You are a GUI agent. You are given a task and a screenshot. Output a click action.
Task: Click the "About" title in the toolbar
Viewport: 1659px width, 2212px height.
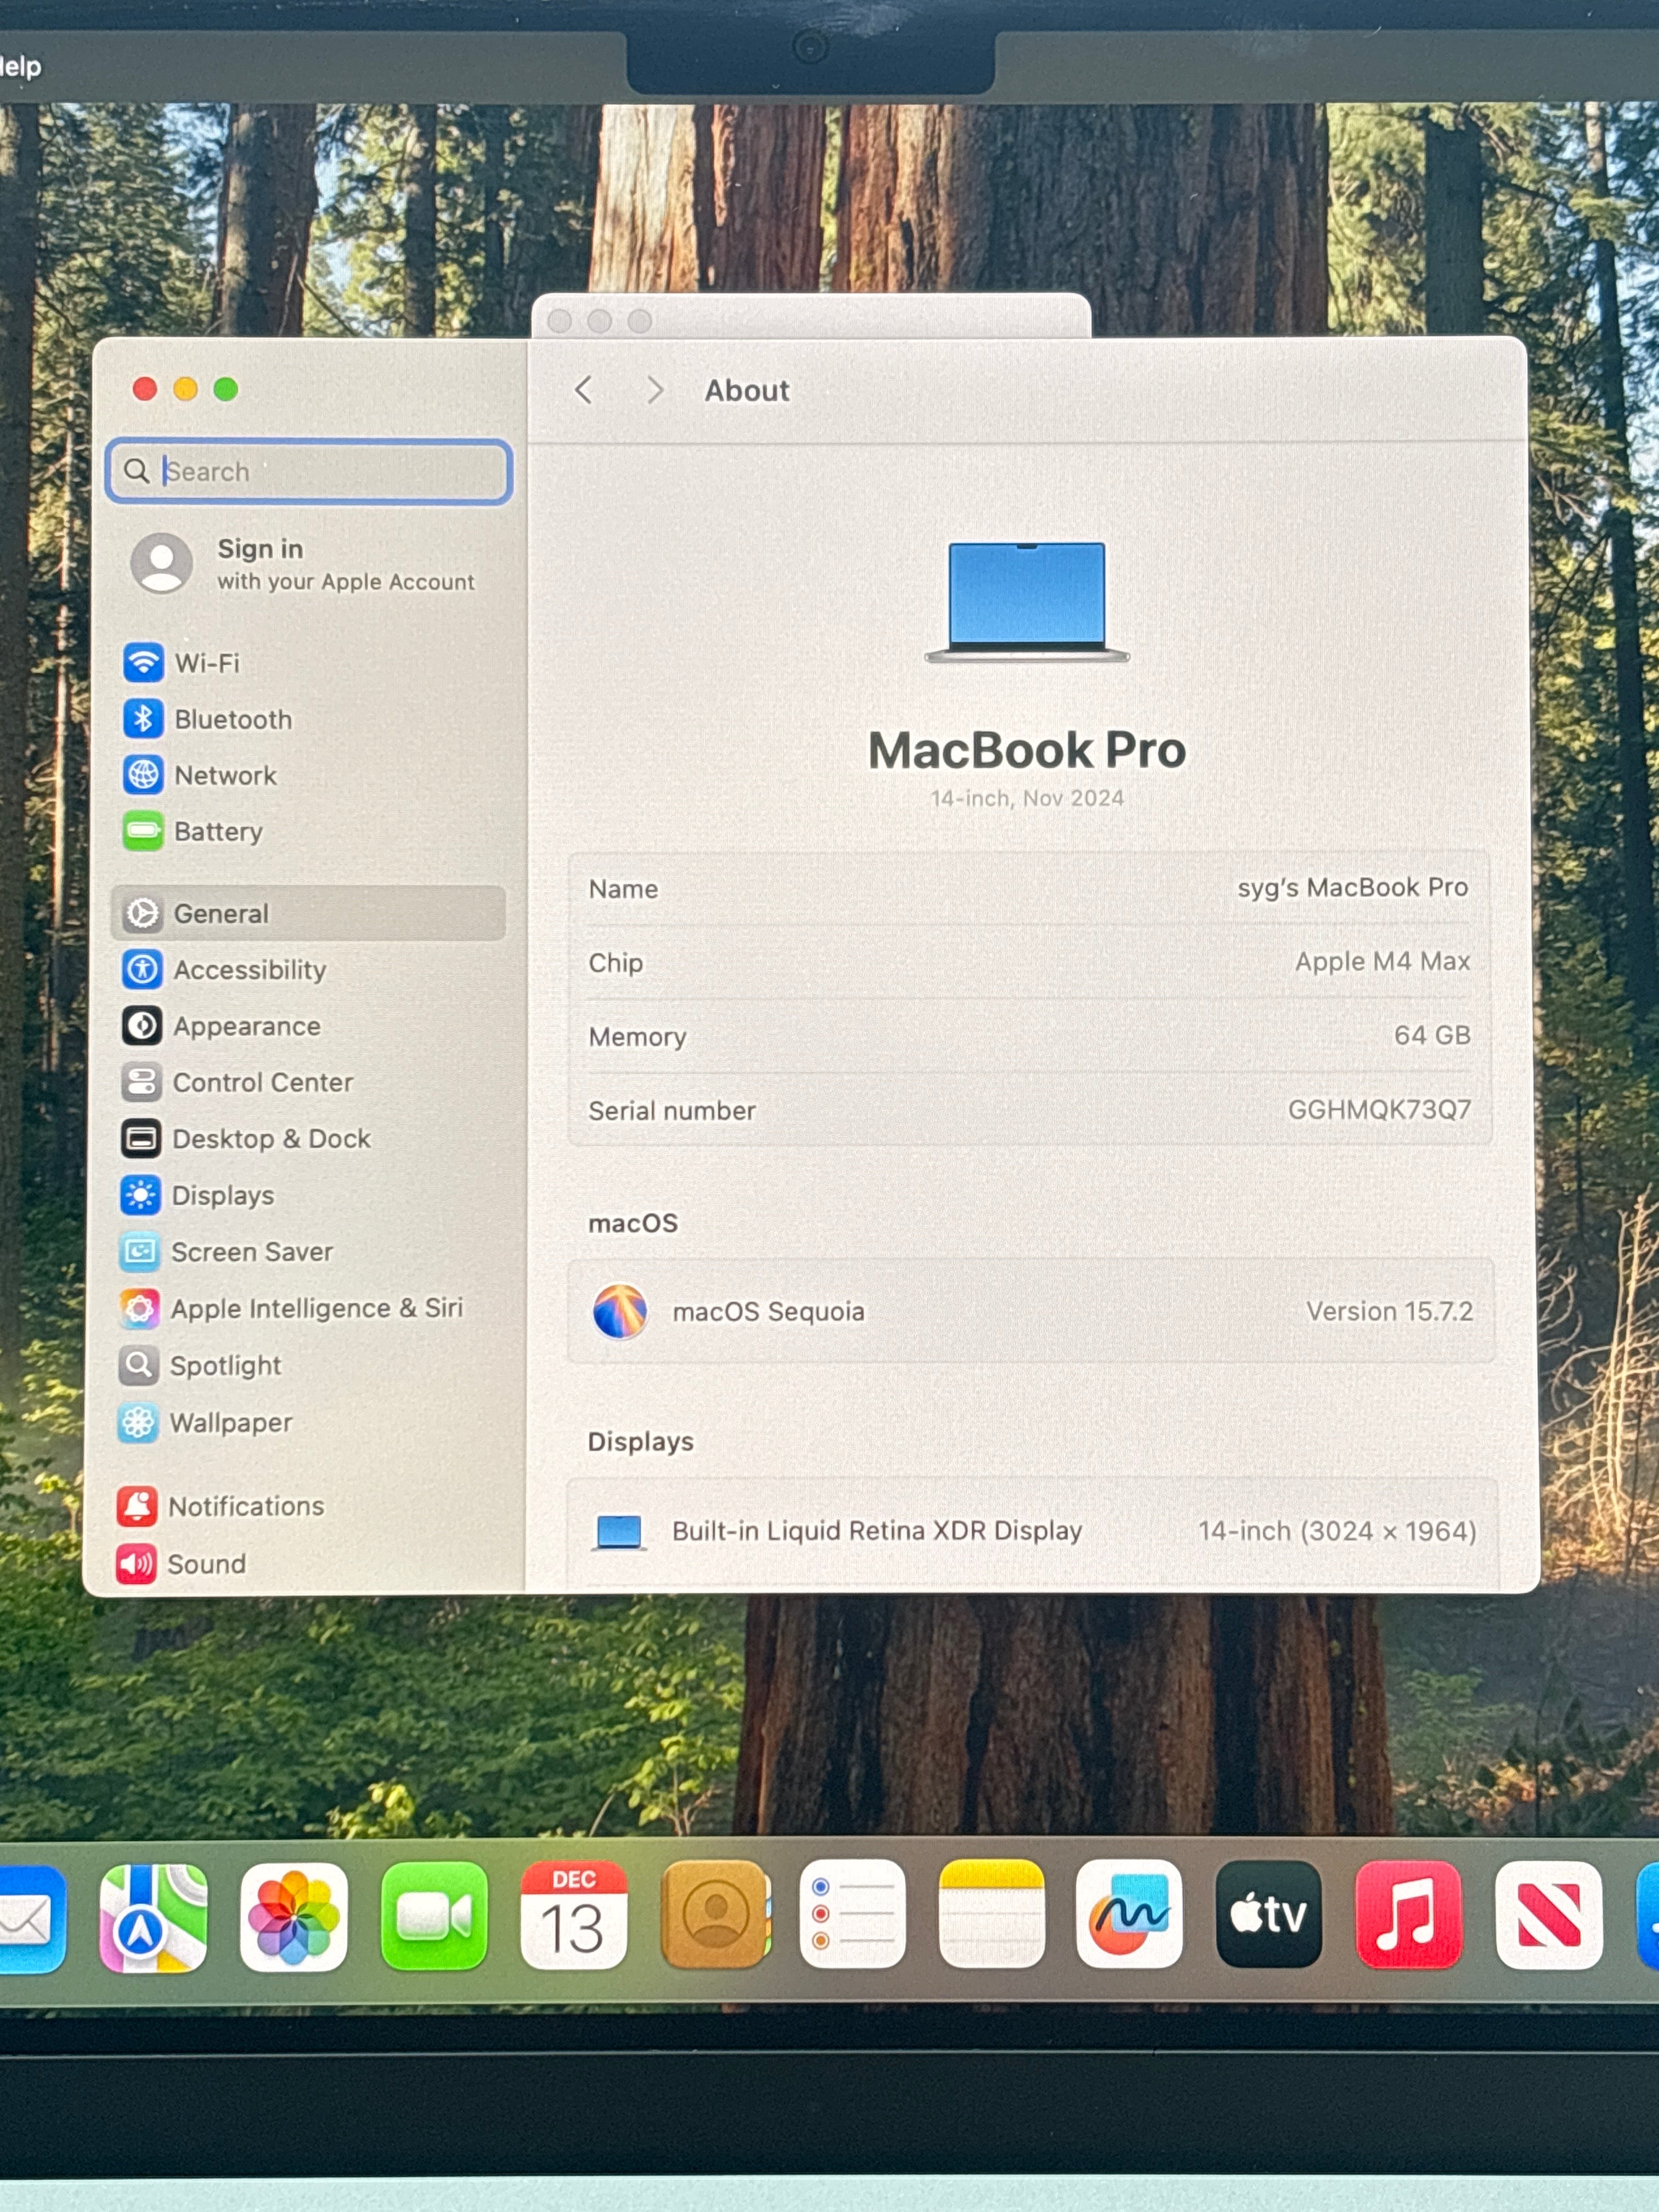tap(747, 390)
